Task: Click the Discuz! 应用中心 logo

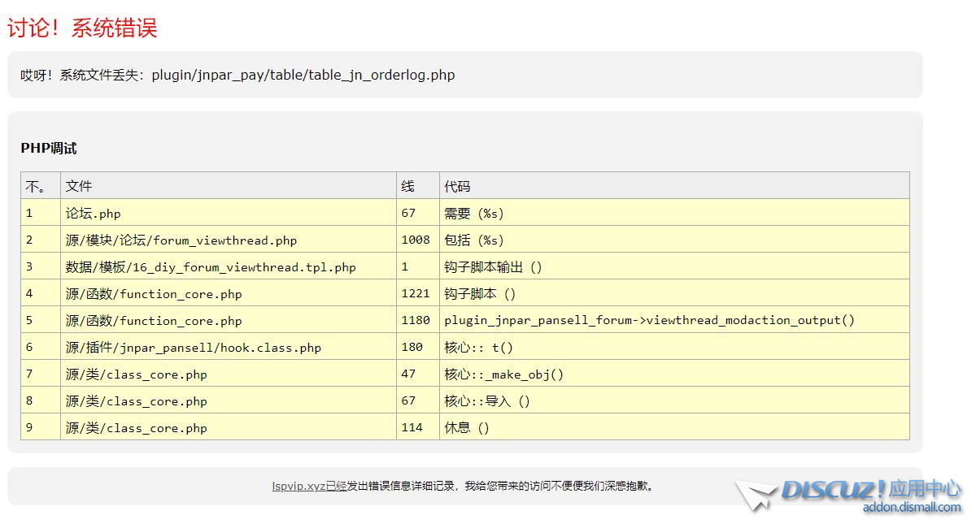Action: [870, 490]
